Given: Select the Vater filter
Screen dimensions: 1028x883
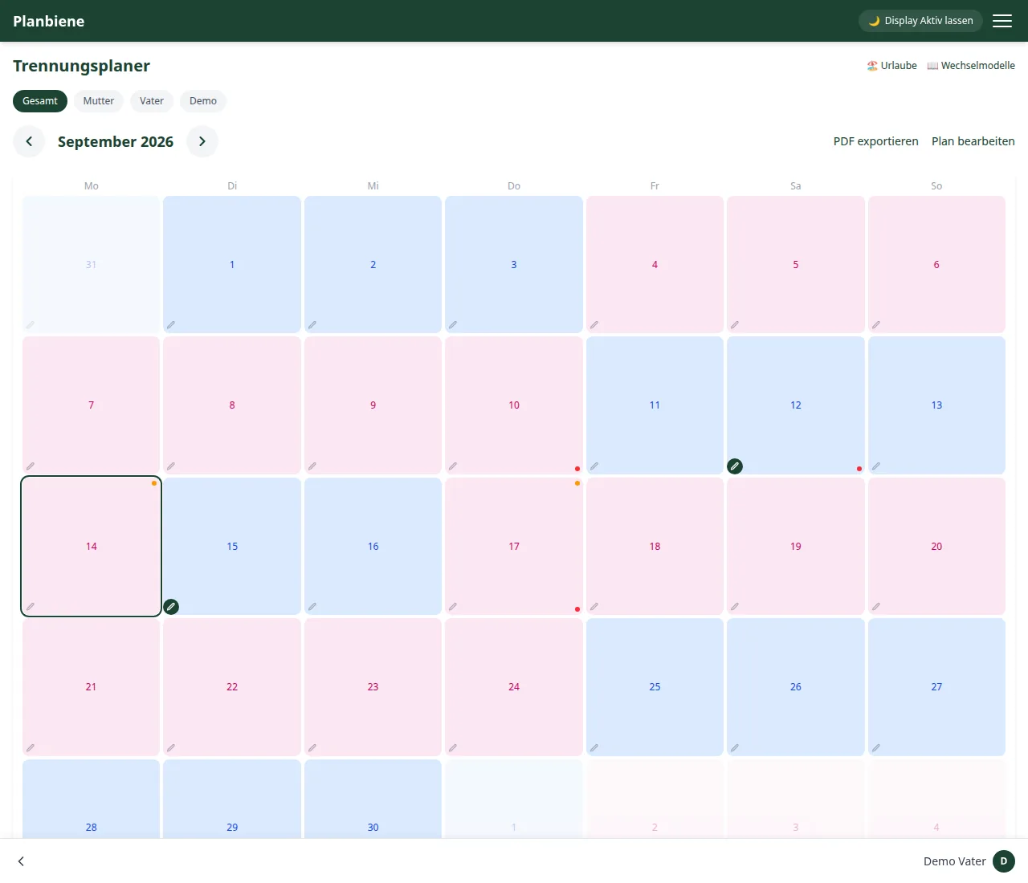Looking at the screenshot, I should point(152,101).
